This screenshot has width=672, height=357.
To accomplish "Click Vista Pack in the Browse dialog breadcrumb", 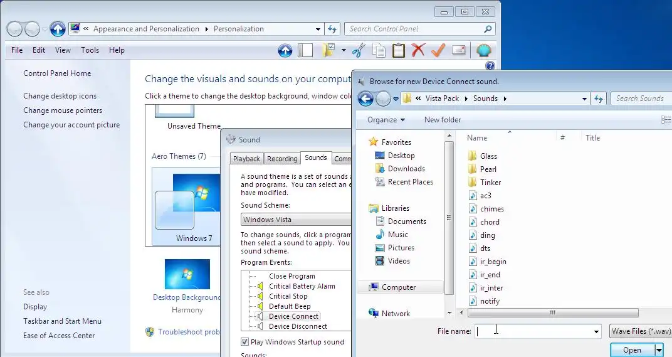I will click(442, 99).
